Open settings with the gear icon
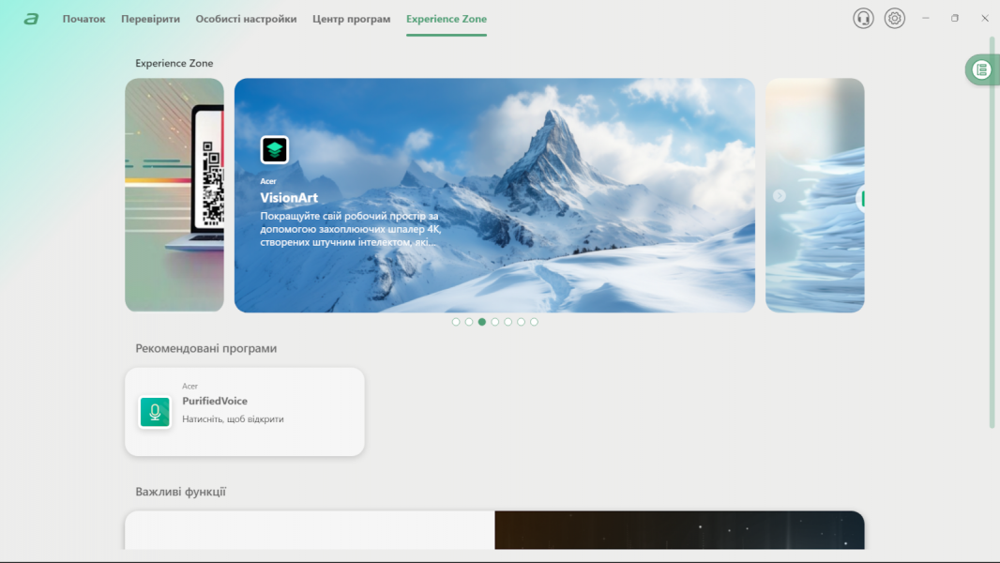 (x=895, y=19)
